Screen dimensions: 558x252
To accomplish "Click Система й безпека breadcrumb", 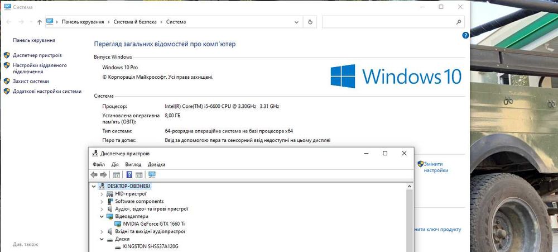I will pos(135,22).
